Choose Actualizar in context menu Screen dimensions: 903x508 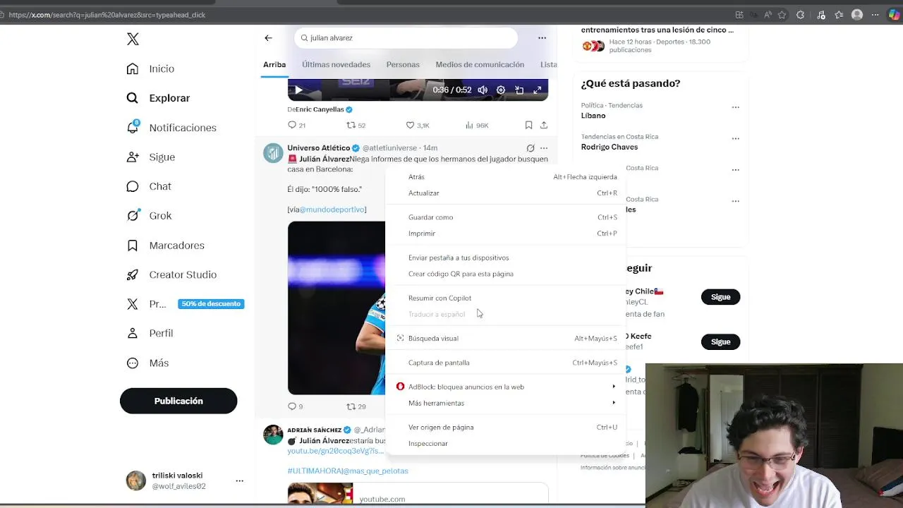point(506,193)
